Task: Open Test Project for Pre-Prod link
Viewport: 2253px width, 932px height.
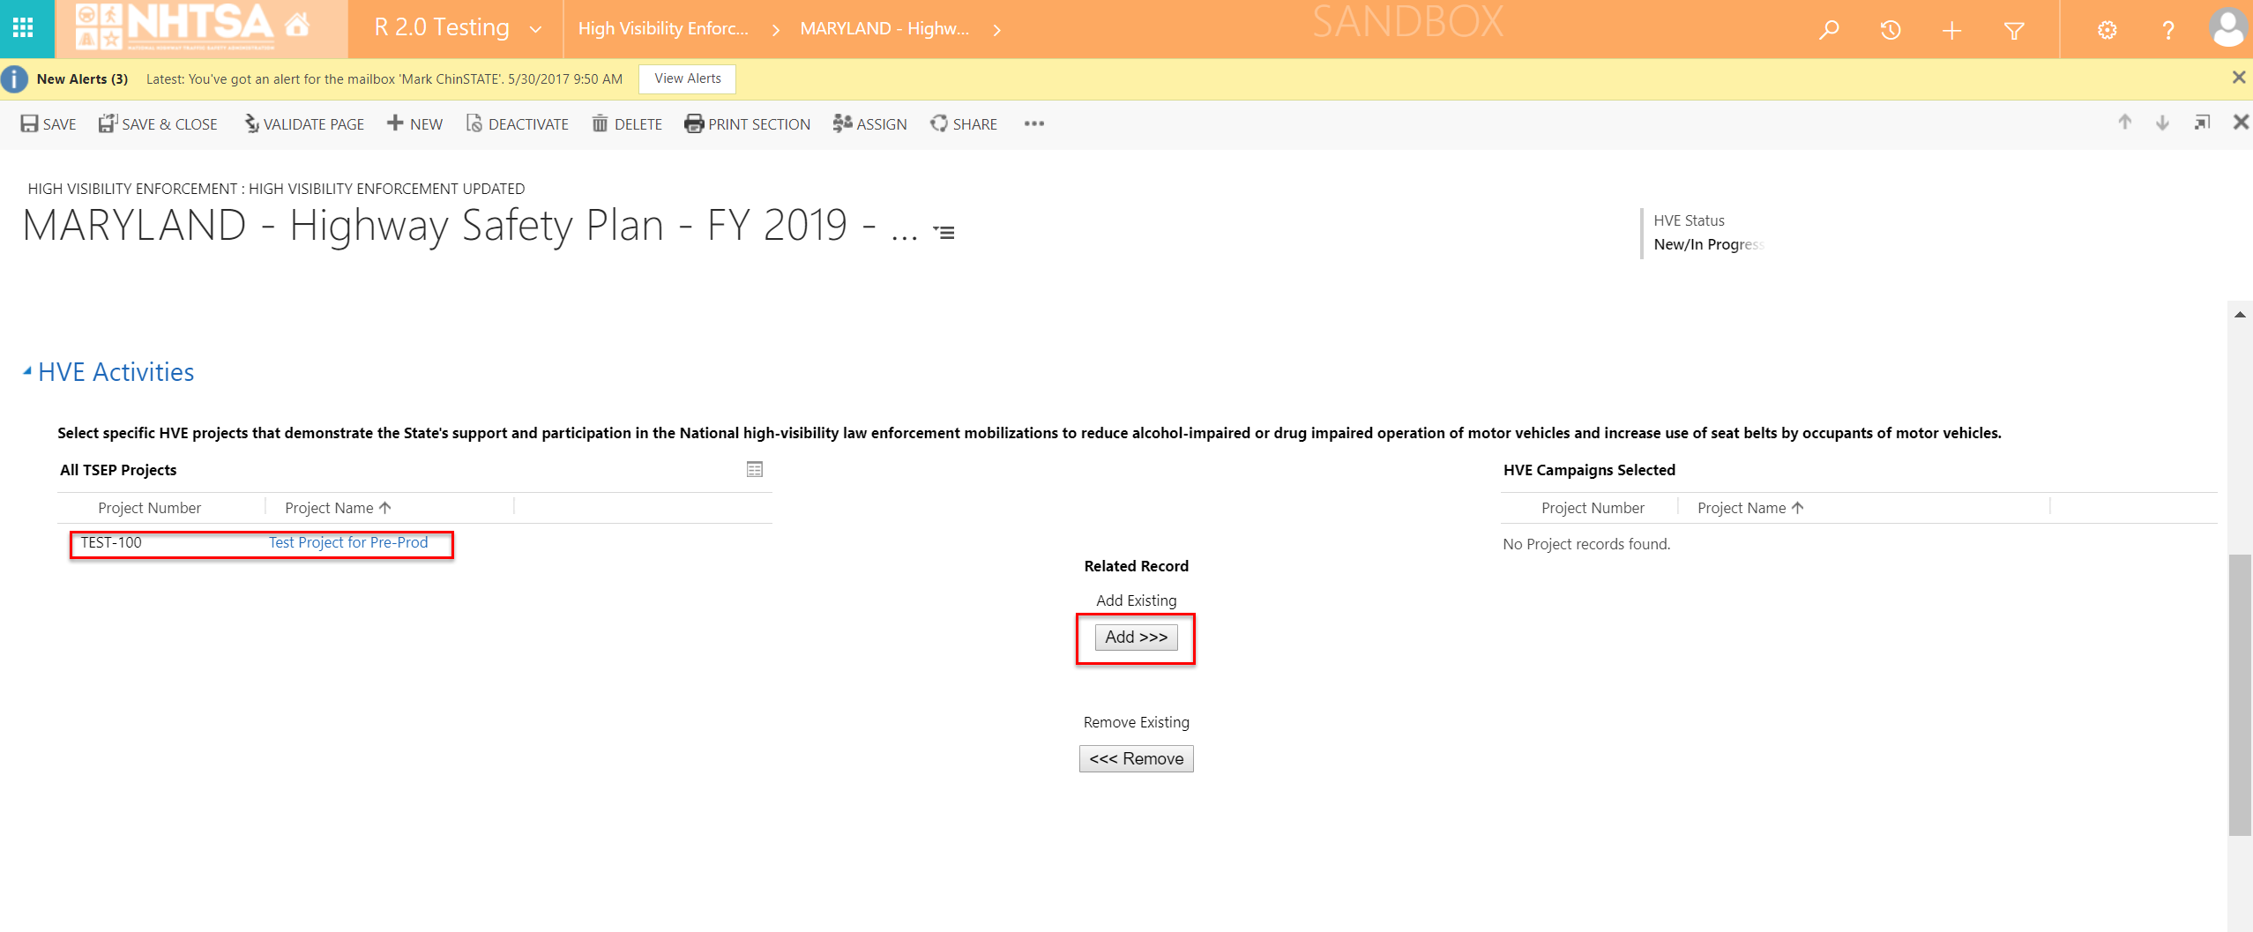Action: (x=348, y=542)
